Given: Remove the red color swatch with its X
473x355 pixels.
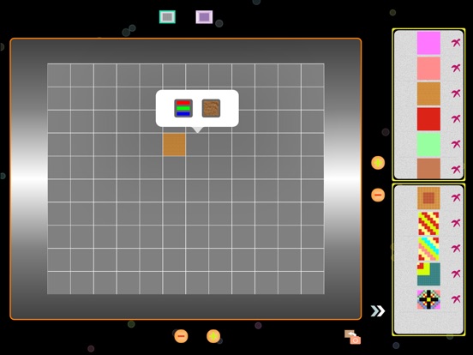Looking at the screenshot, I should tap(456, 118).
